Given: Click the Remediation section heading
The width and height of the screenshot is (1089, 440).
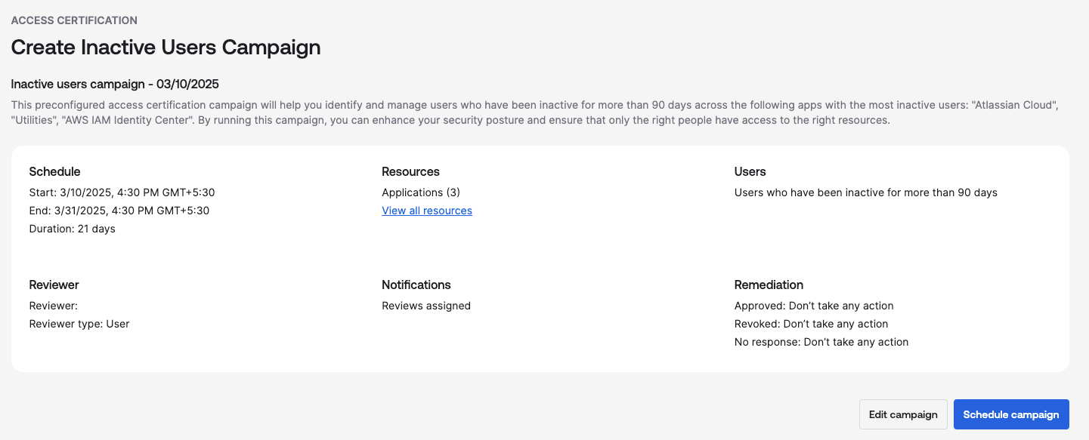Looking at the screenshot, I should (769, 285).
